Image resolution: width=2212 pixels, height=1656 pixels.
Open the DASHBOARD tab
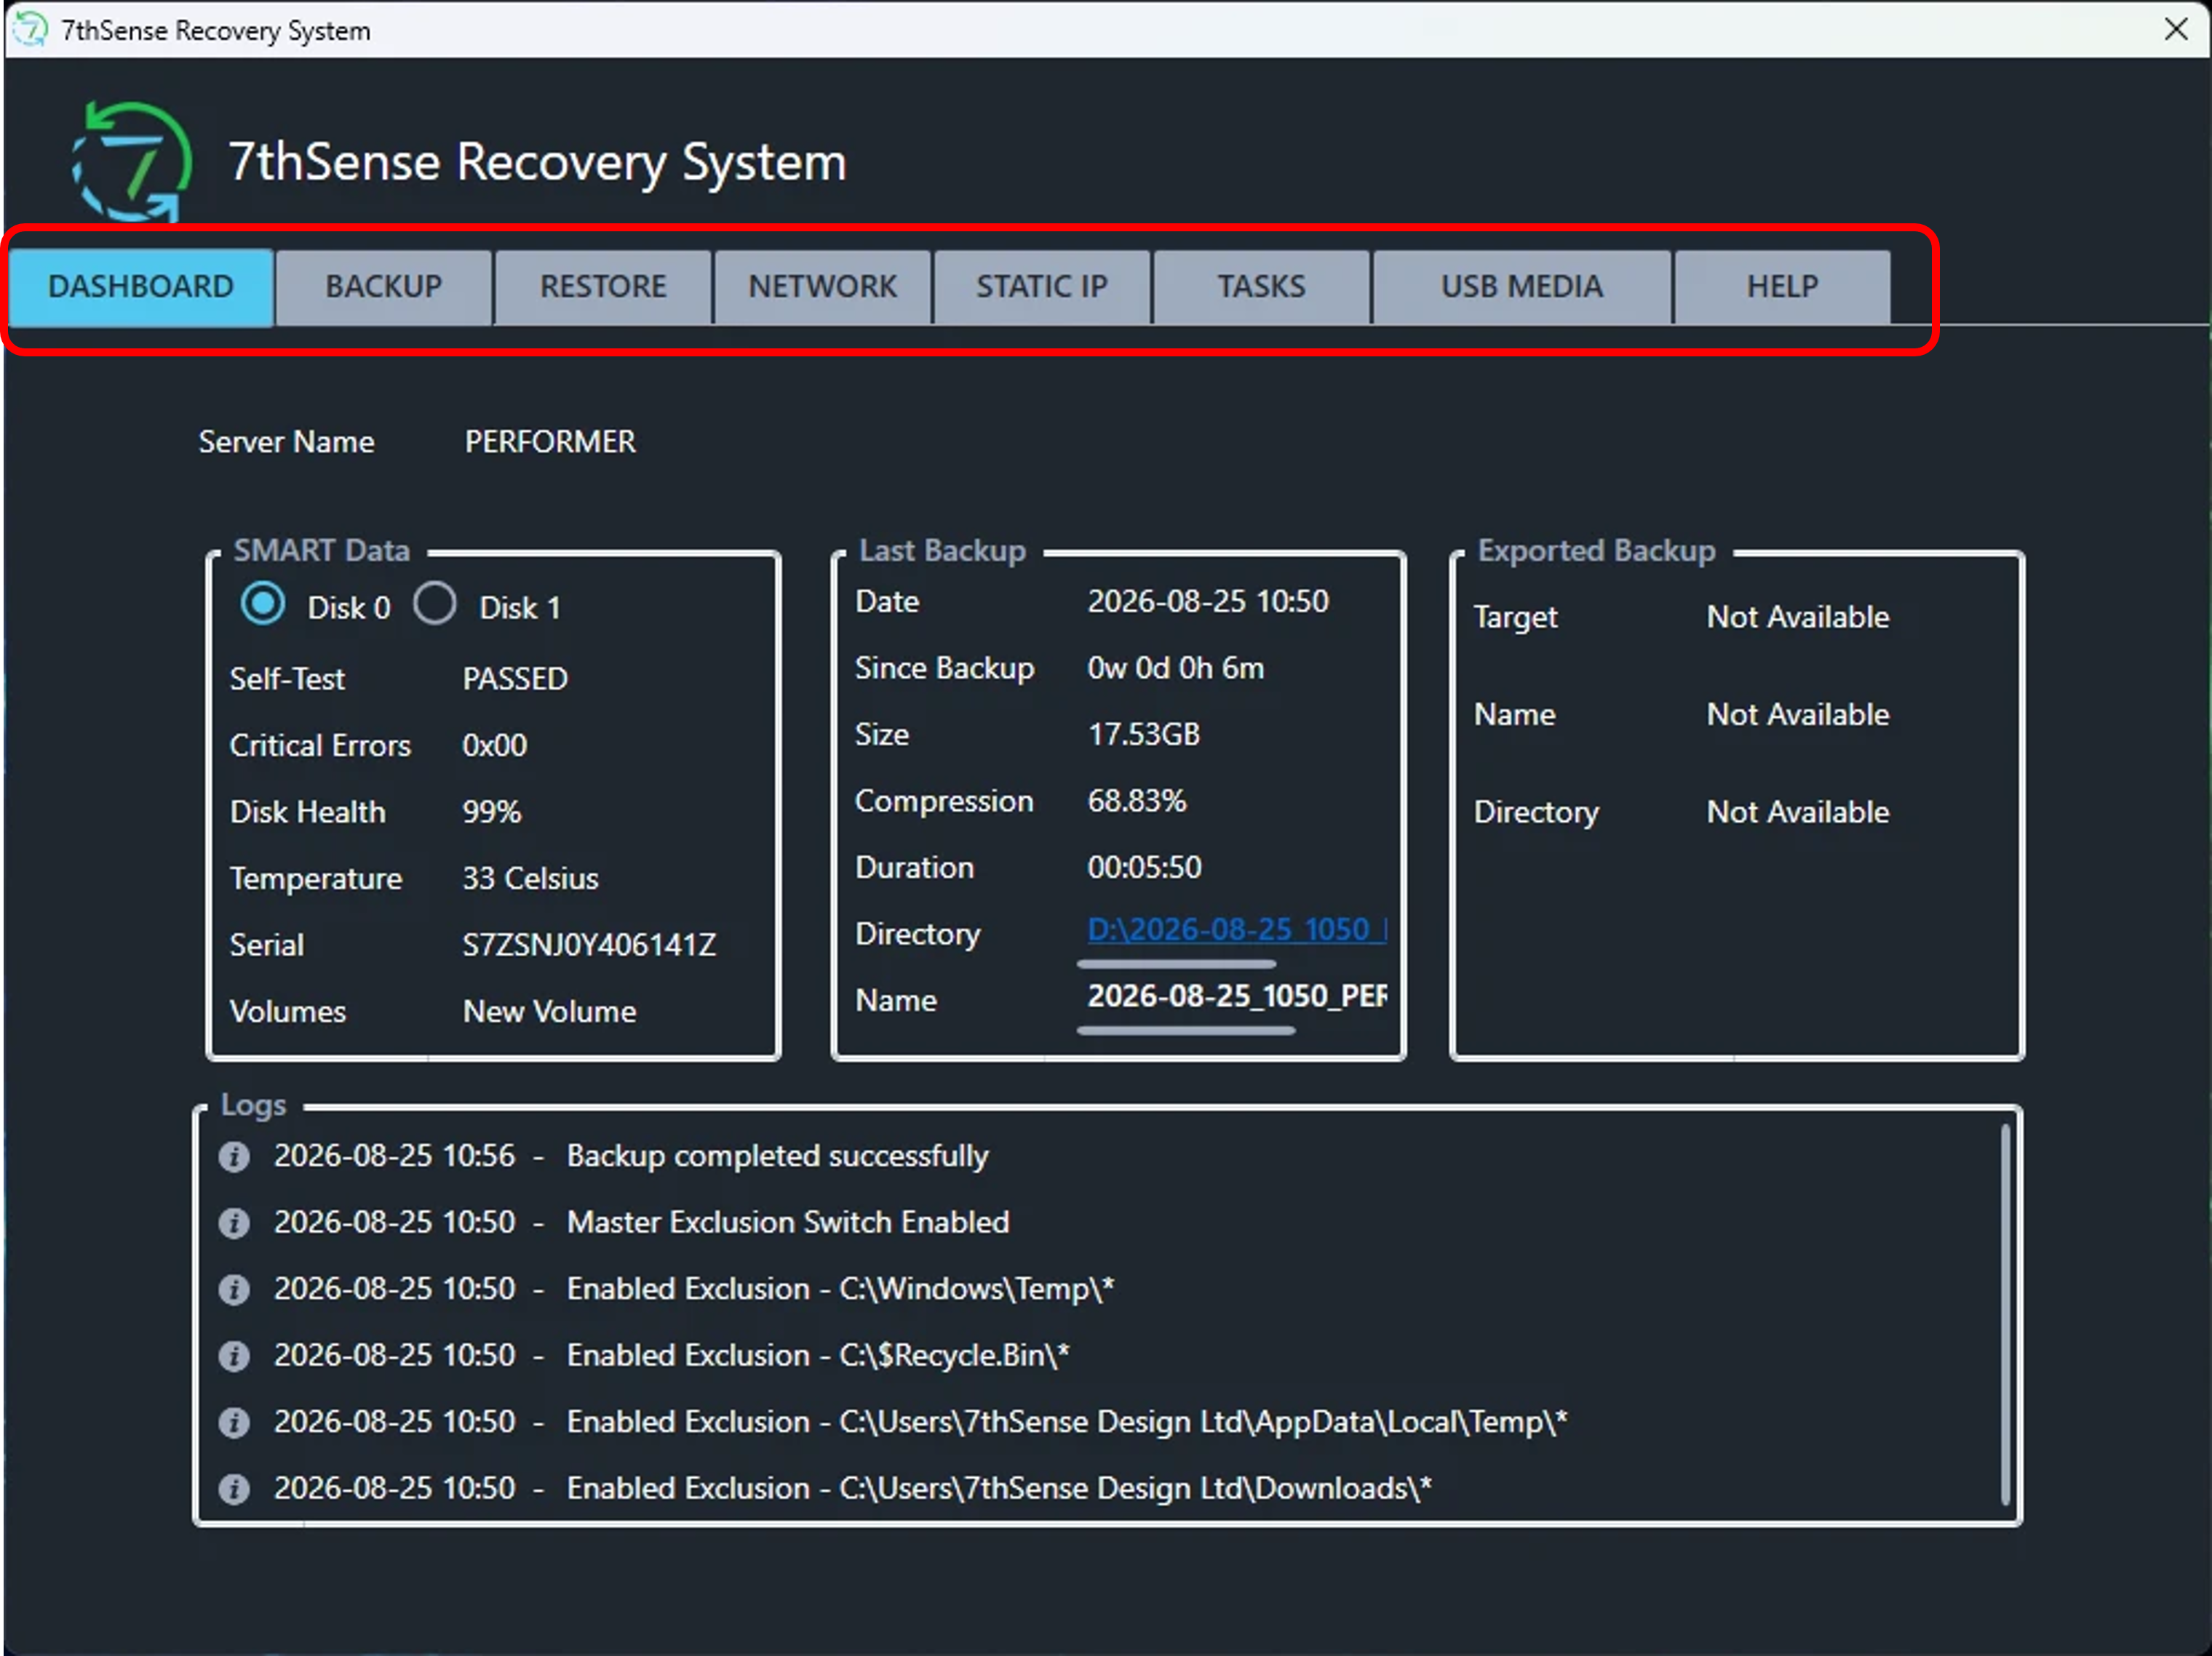click(x=140, y=287)
